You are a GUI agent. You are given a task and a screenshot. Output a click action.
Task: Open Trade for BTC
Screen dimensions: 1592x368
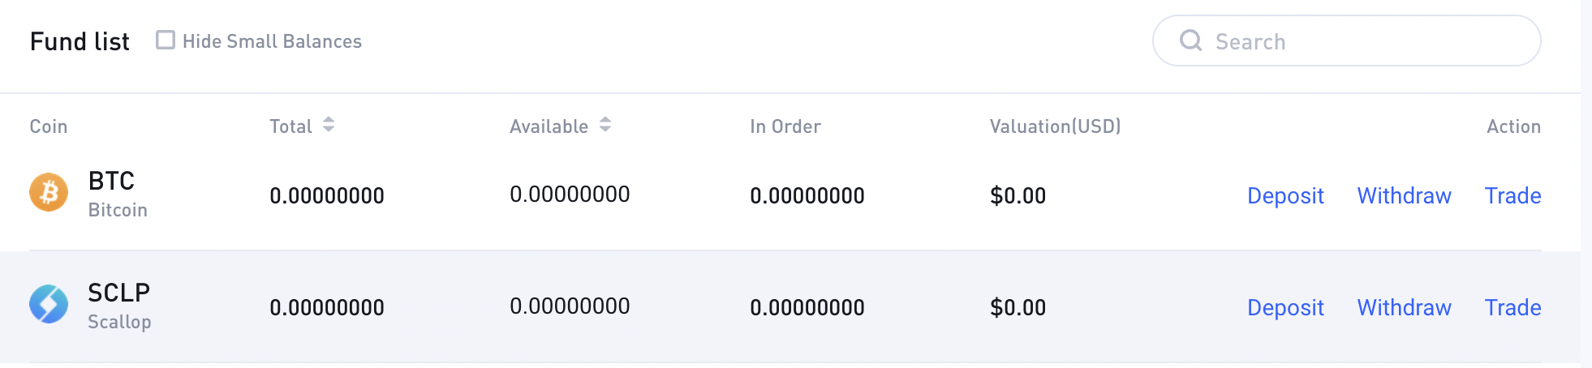click(x=1512, y=195)
